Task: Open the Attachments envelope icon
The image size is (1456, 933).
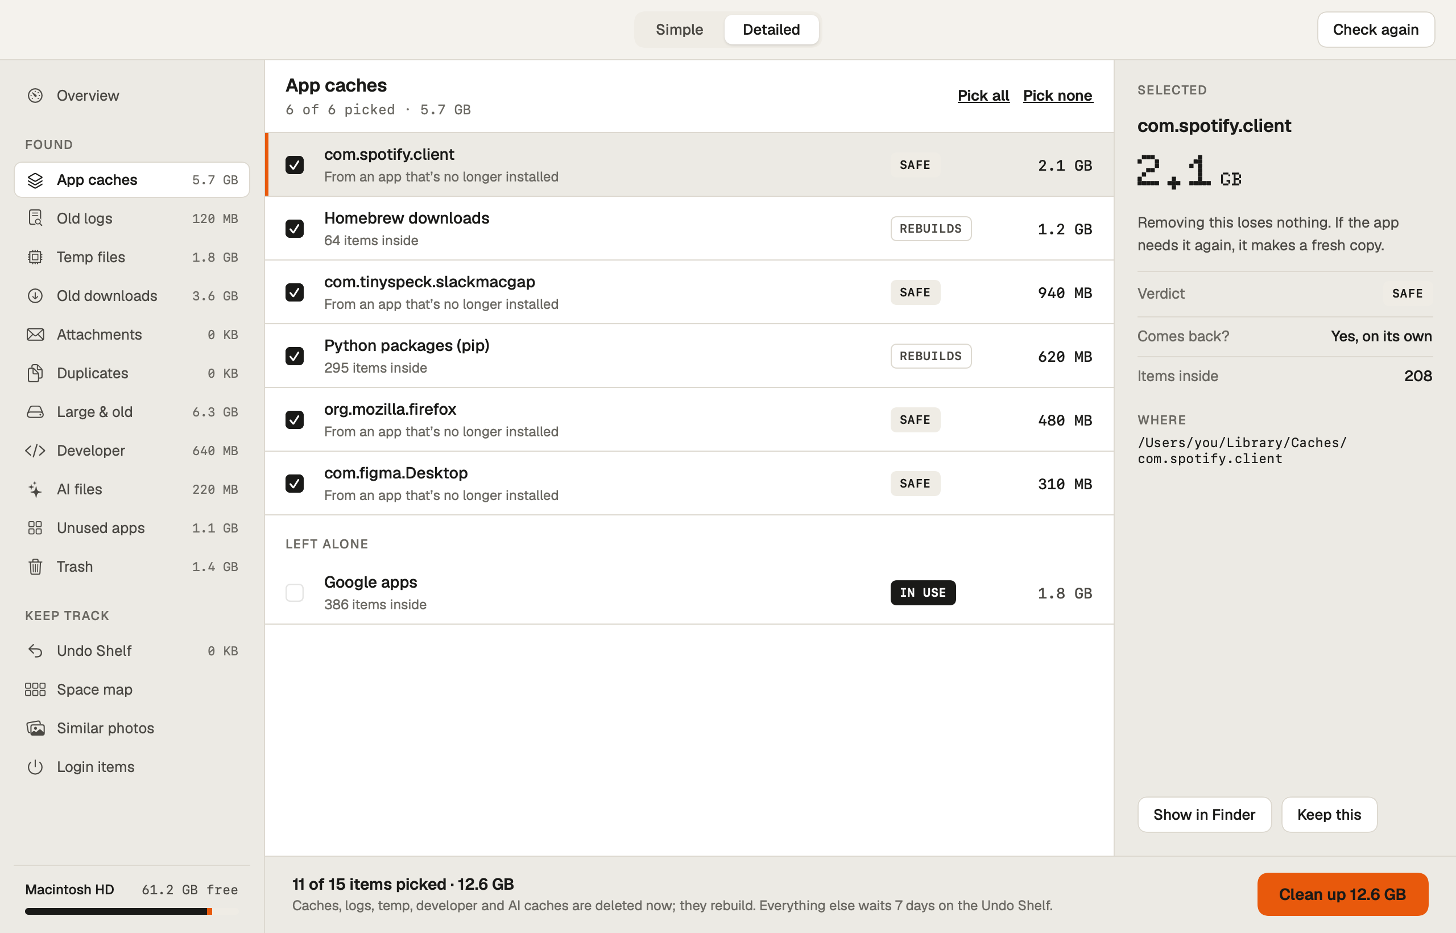Action: (35, 335)
